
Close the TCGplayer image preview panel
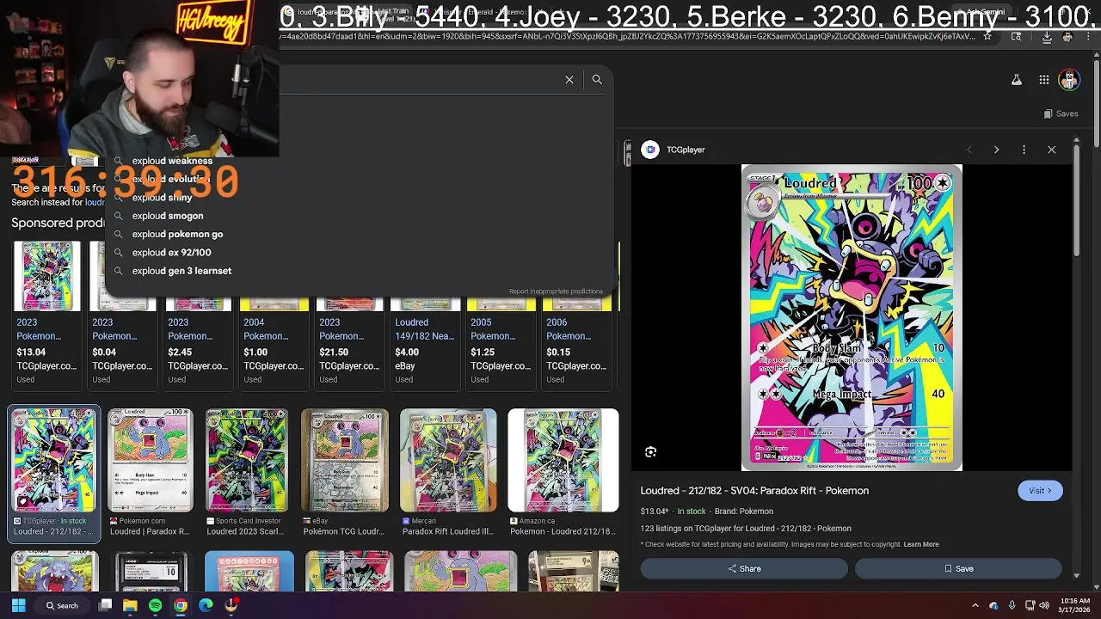click(x=1051, y=150)
